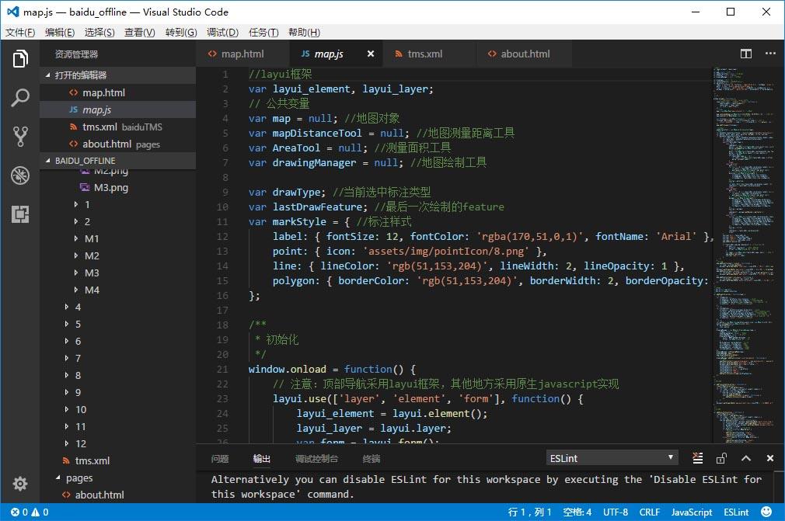Screen dimensions: 785x521
Task: Click the errors and warnings counter
Action: click(x=30, y=512)
